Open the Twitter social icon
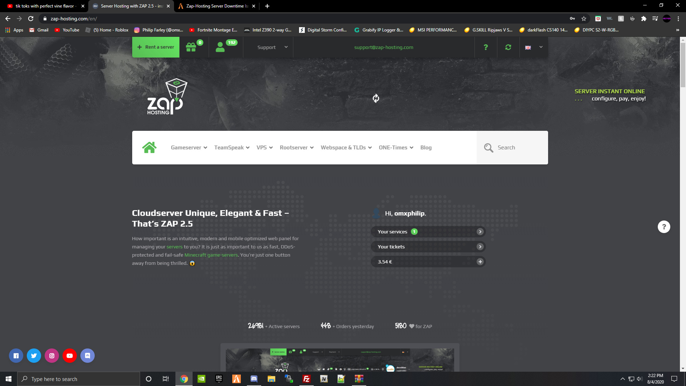This screenshot has width=686, height=386. pyautogui.click(x=34, y=356)
